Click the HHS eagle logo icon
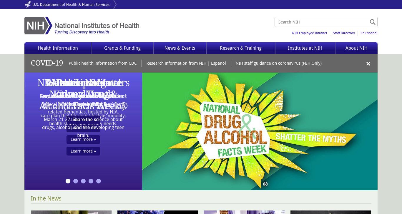402x214 pixels. click(x=28, y=4)
